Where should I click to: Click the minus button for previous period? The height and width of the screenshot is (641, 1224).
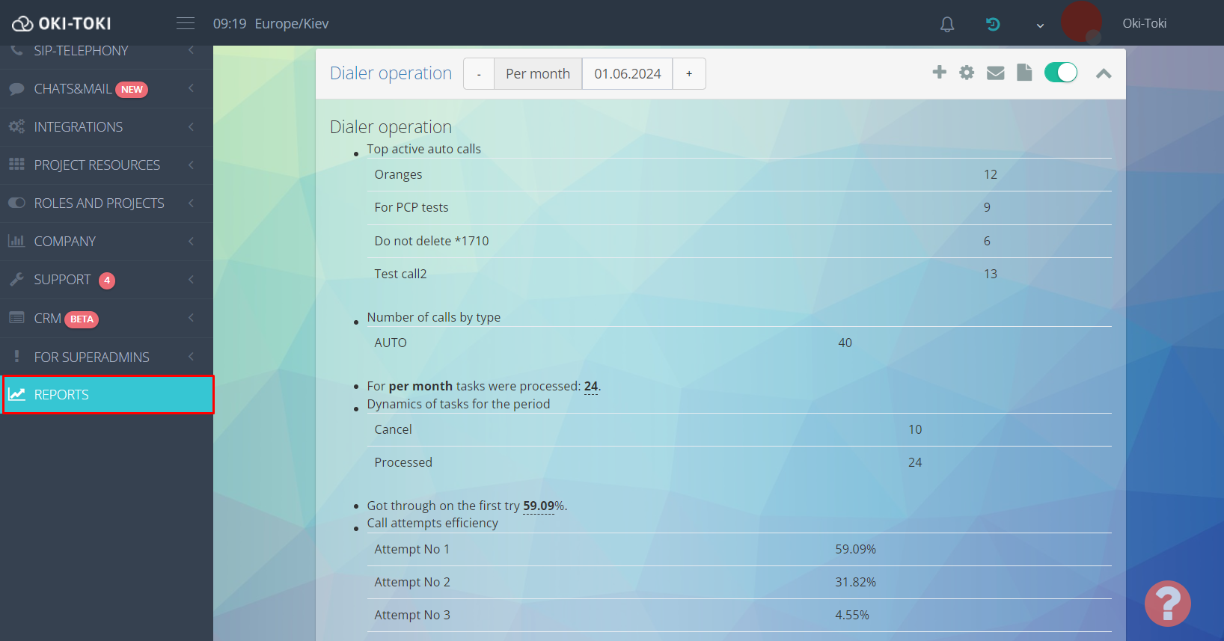(x=479, y=74)
